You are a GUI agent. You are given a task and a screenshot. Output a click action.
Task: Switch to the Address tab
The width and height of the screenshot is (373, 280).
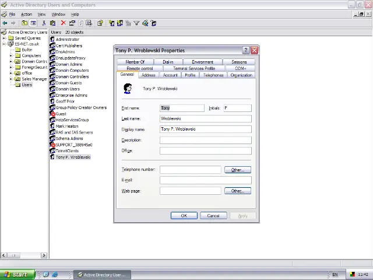pos(148,75)
